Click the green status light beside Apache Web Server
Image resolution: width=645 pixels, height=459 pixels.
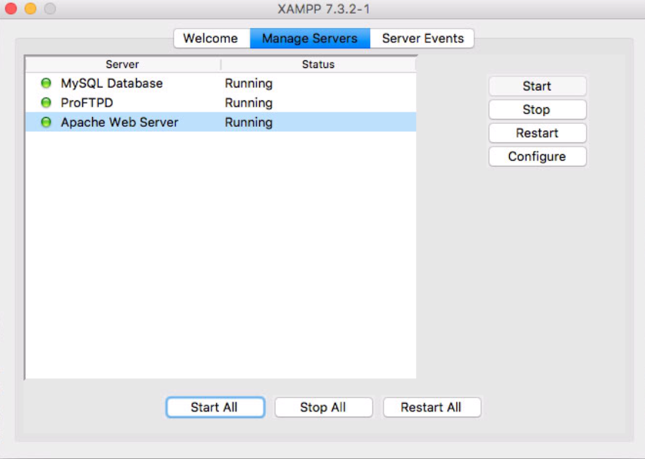[x=46, y=122]
